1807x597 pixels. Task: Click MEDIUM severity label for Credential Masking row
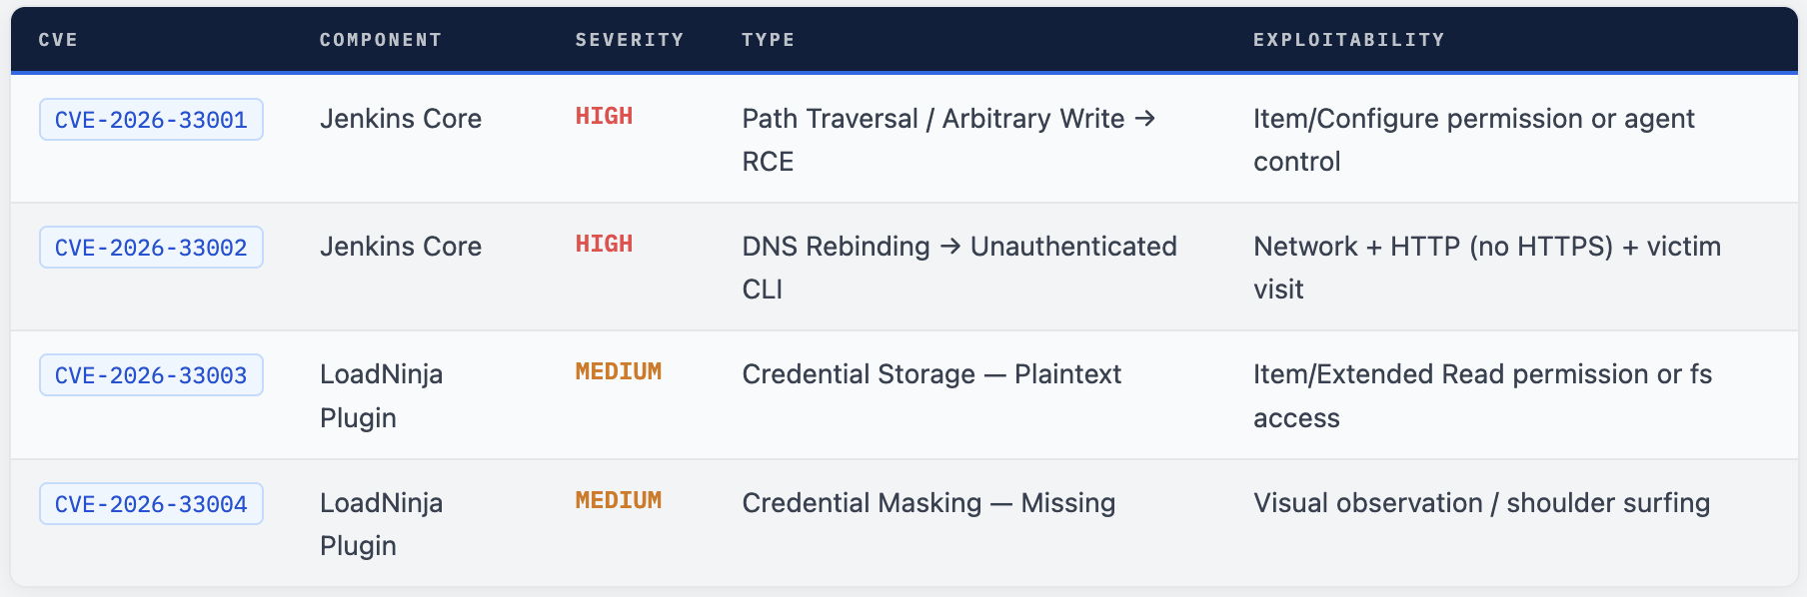[618, 501]
